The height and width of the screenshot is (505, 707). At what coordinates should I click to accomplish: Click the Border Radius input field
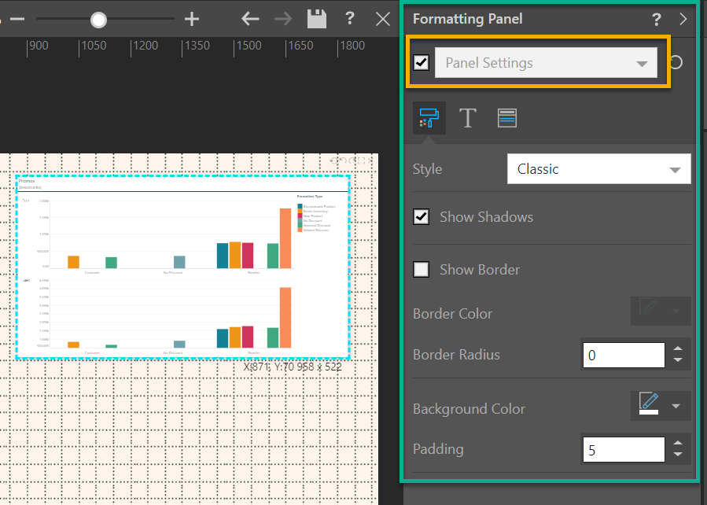coord(623,356)
